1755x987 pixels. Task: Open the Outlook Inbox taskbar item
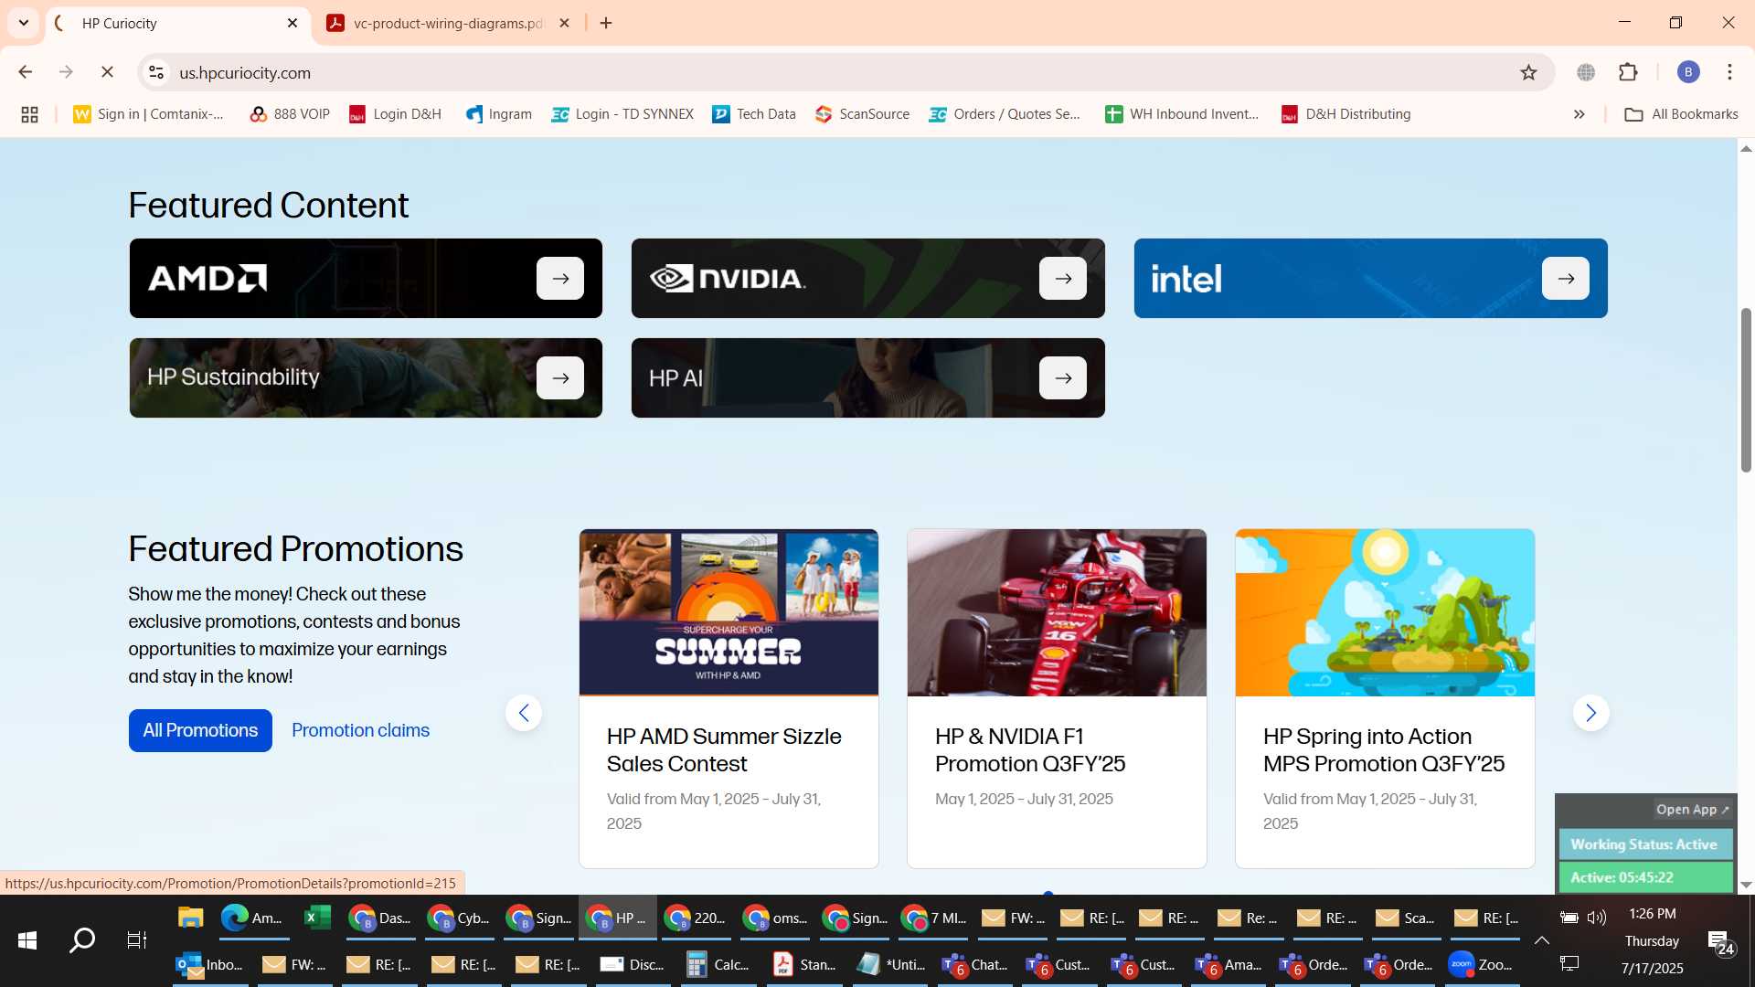209,964
